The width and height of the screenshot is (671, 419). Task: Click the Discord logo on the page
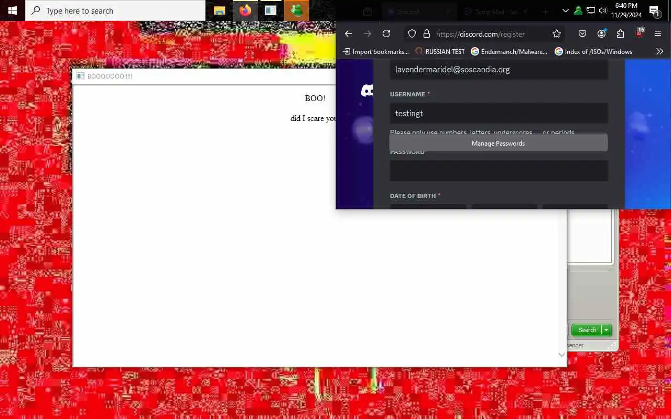pyautogui.click(x=368, y=91)
